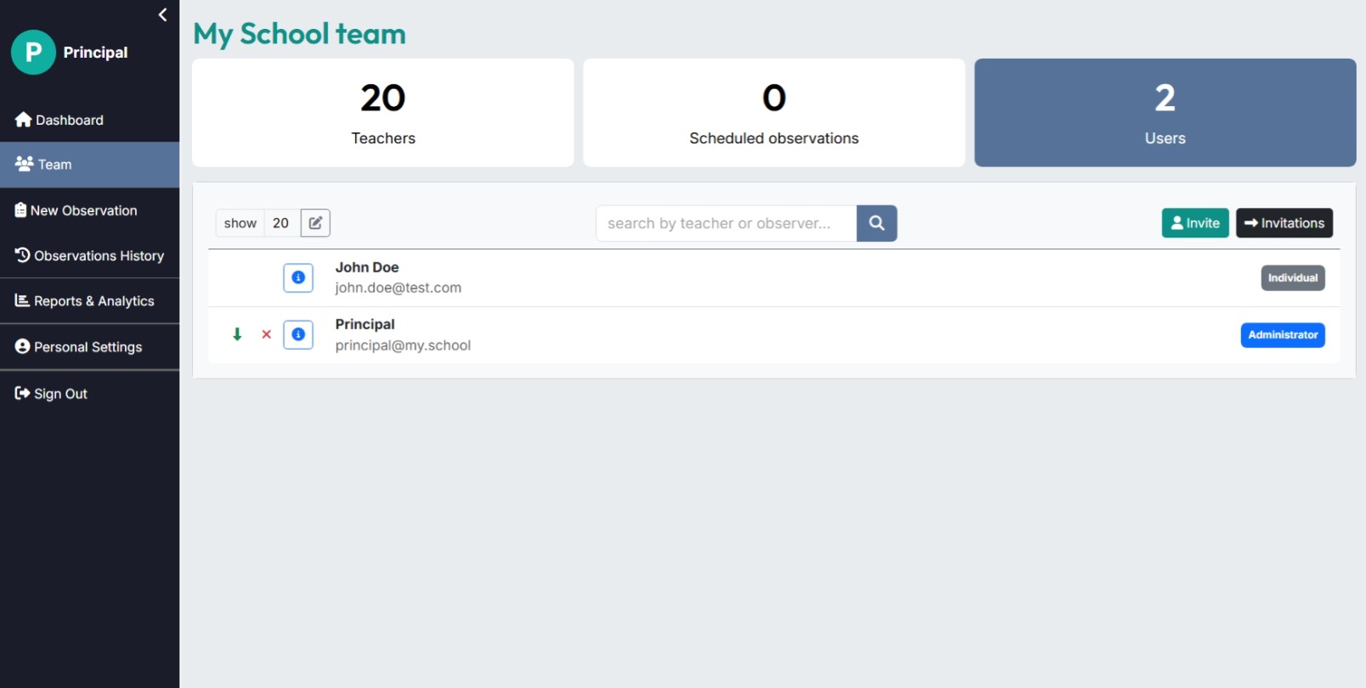The height and width of the screenshot is (688, 1366).
Task: Select the 2 Users card
Action: click(x=1165, y=113)
